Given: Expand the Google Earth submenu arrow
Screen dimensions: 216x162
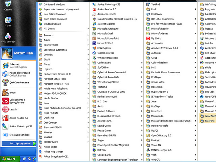Looking at the screenshot, I should click(142, 155).
